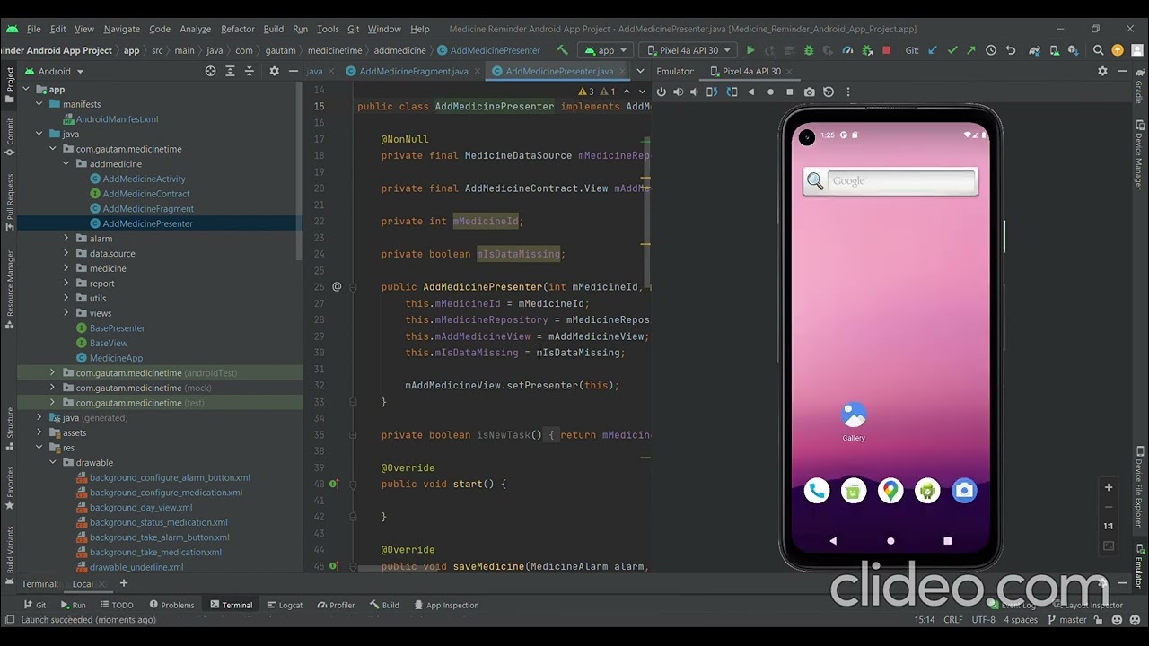
Task: Click Git Rollback undo icon
Action: point(1011,50)
